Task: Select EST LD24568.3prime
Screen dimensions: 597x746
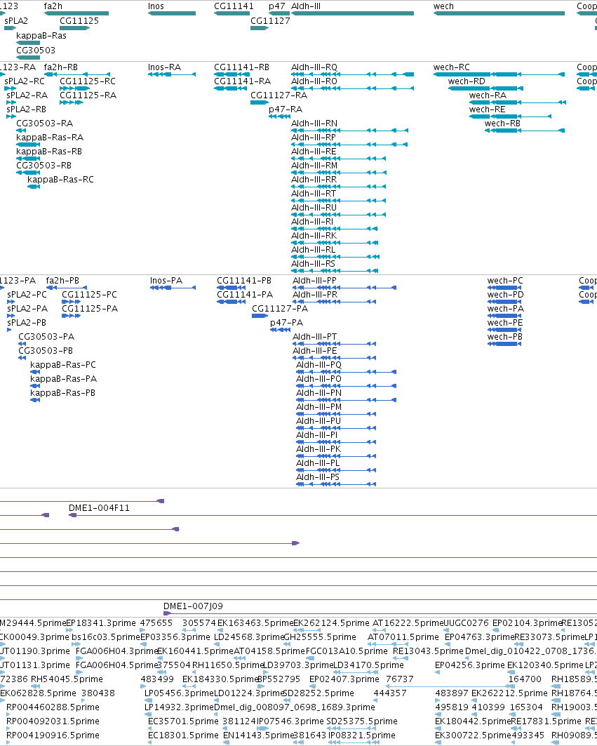Action: [x=248, y=637]
